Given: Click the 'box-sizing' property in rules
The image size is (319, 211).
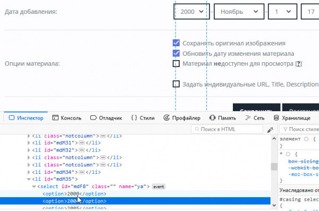Looking at the screenshot, I should point(304,162).
